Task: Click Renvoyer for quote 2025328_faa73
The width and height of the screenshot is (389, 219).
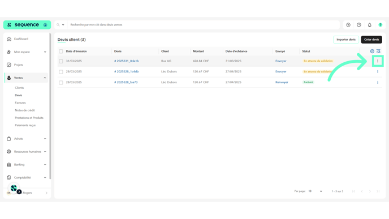Action: coord(282,82)
